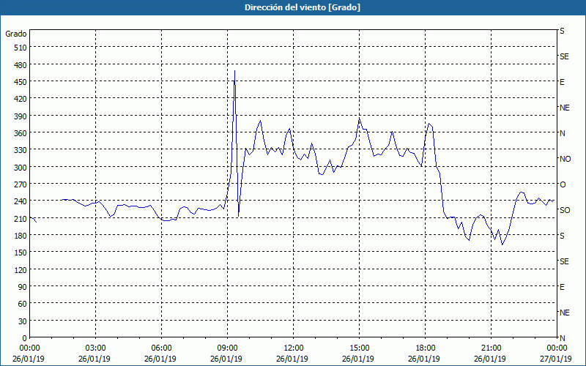Select the 480 value on the left axis

(x=21, y=64)
